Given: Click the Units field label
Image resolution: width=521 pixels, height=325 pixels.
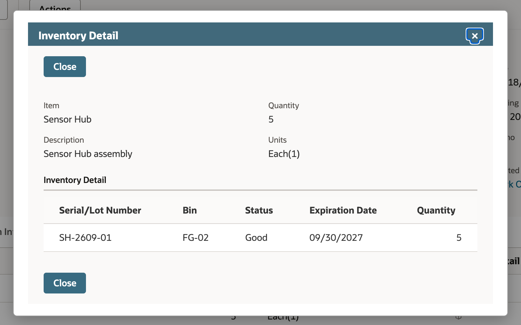Looking at the screenshot, I should [x=277, y=140].
